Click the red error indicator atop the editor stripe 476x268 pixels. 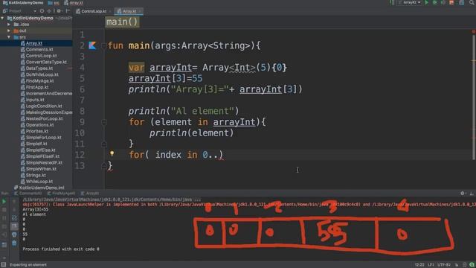(474, 31)
